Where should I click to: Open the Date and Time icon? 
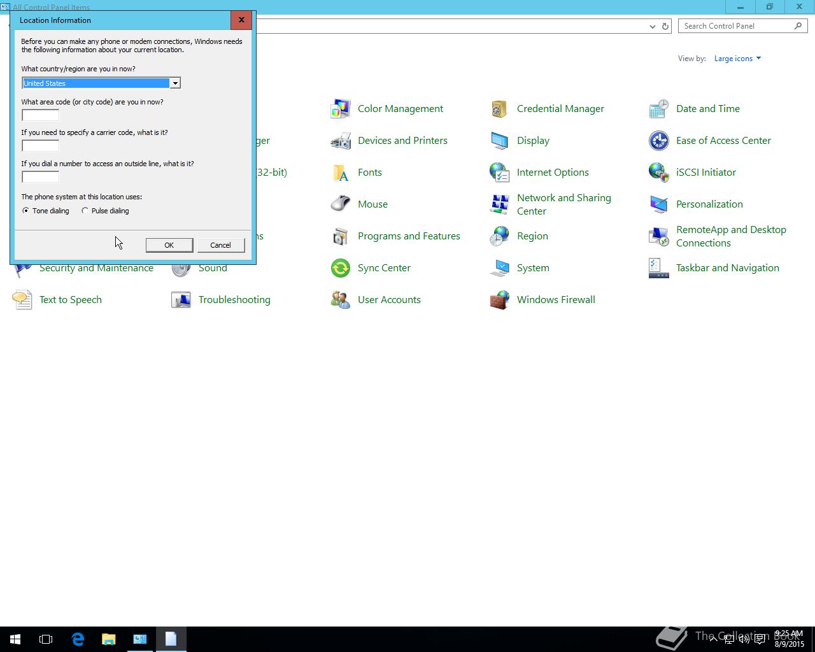click(659, 109)
